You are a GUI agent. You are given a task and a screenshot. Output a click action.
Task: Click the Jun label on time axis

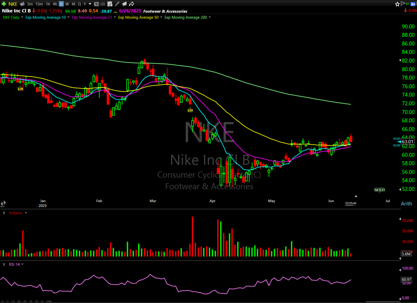331,201
